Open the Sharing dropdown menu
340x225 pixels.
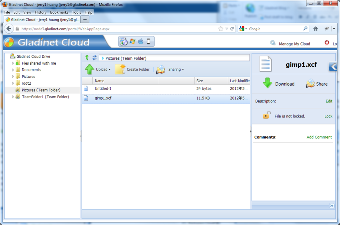[176, 69]
